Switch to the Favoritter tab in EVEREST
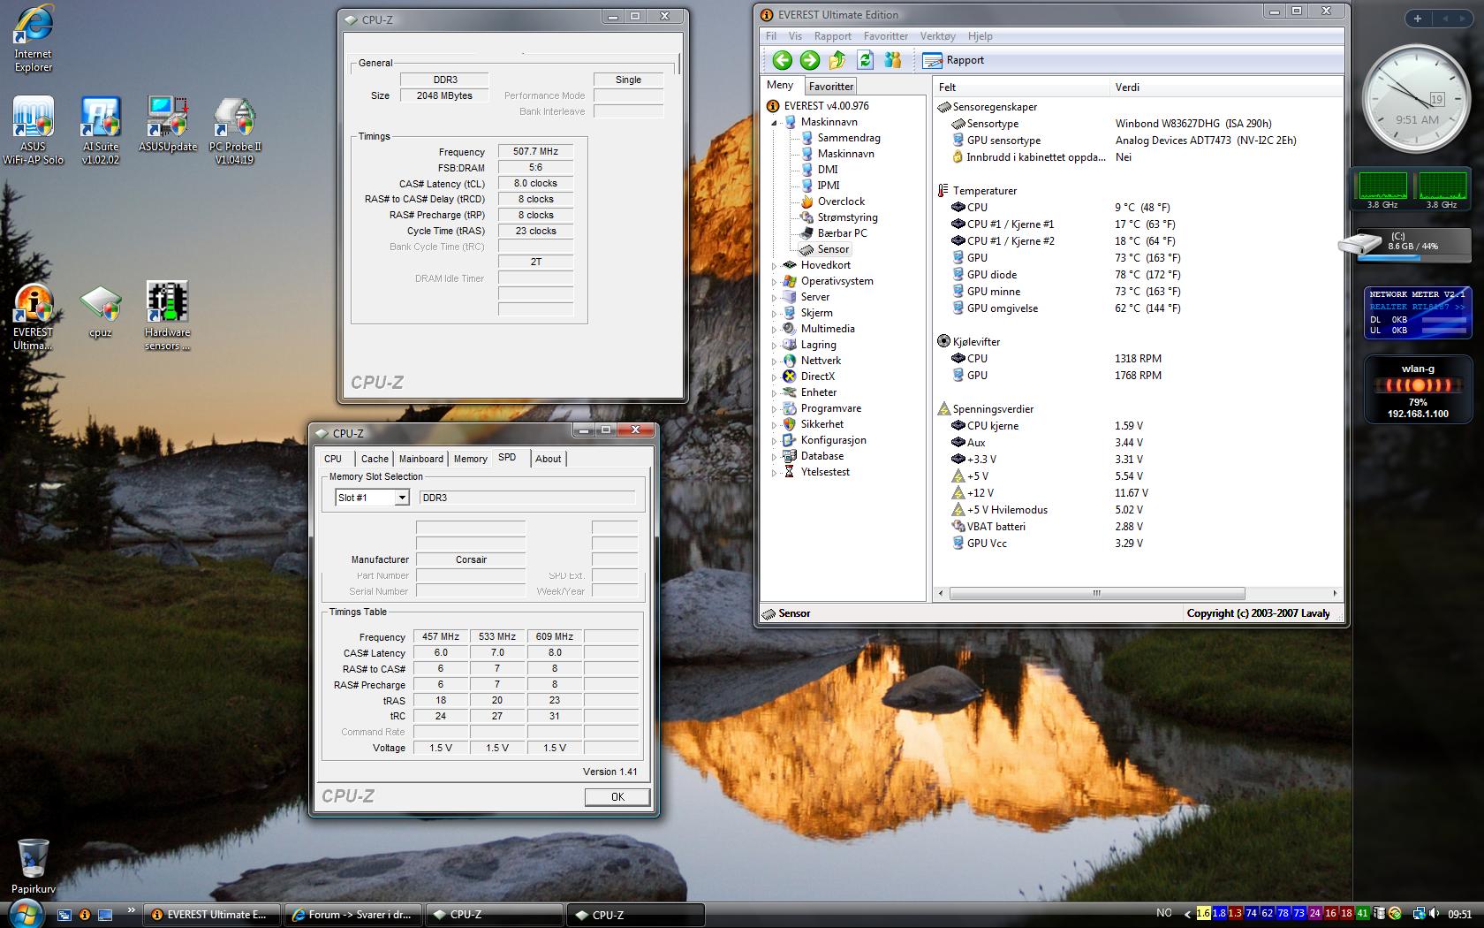This screenshot has width=1484, height=928. [831, 87]
